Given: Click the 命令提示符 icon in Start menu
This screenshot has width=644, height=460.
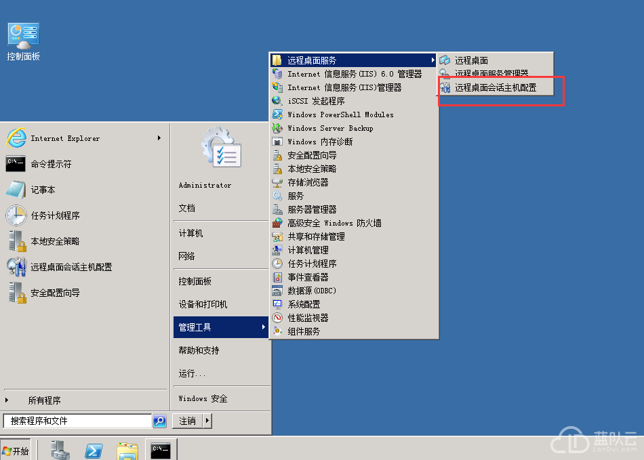Looking at the screenshot, I should tap(16, 164).
